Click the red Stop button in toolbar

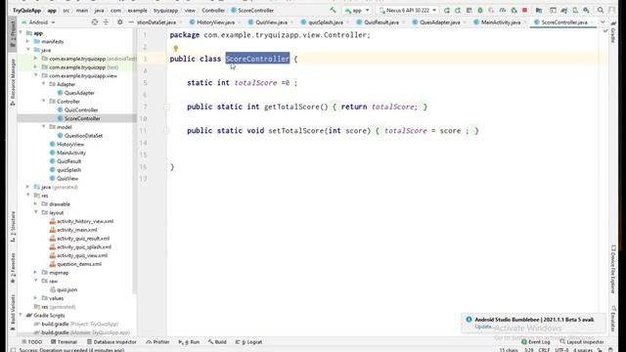click(525, 11)
